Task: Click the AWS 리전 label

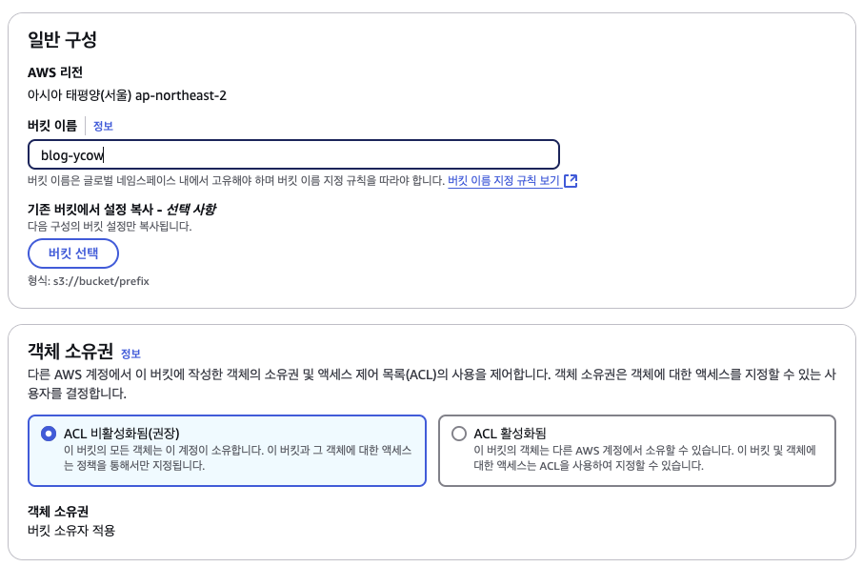Action: pyautogui.click(x=55, y=72)
